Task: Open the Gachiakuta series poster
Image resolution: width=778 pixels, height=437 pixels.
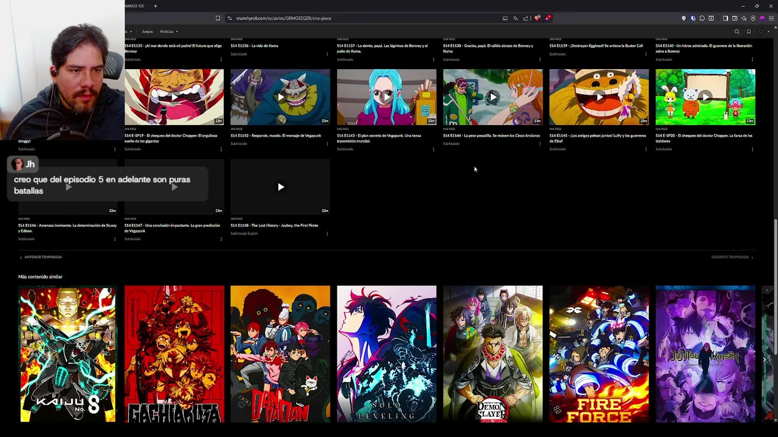Action: pos(174,354)
